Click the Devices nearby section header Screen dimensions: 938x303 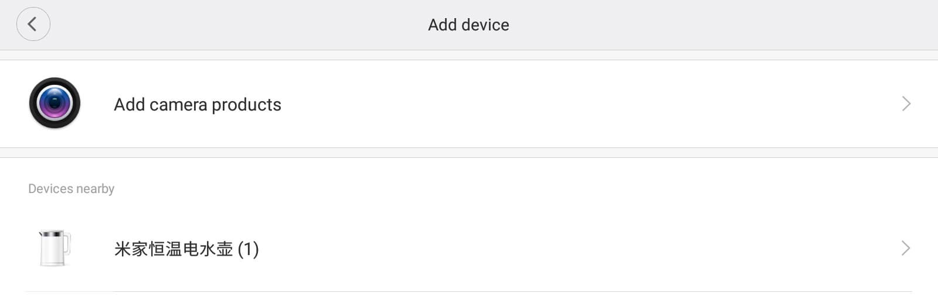(72, 189)
